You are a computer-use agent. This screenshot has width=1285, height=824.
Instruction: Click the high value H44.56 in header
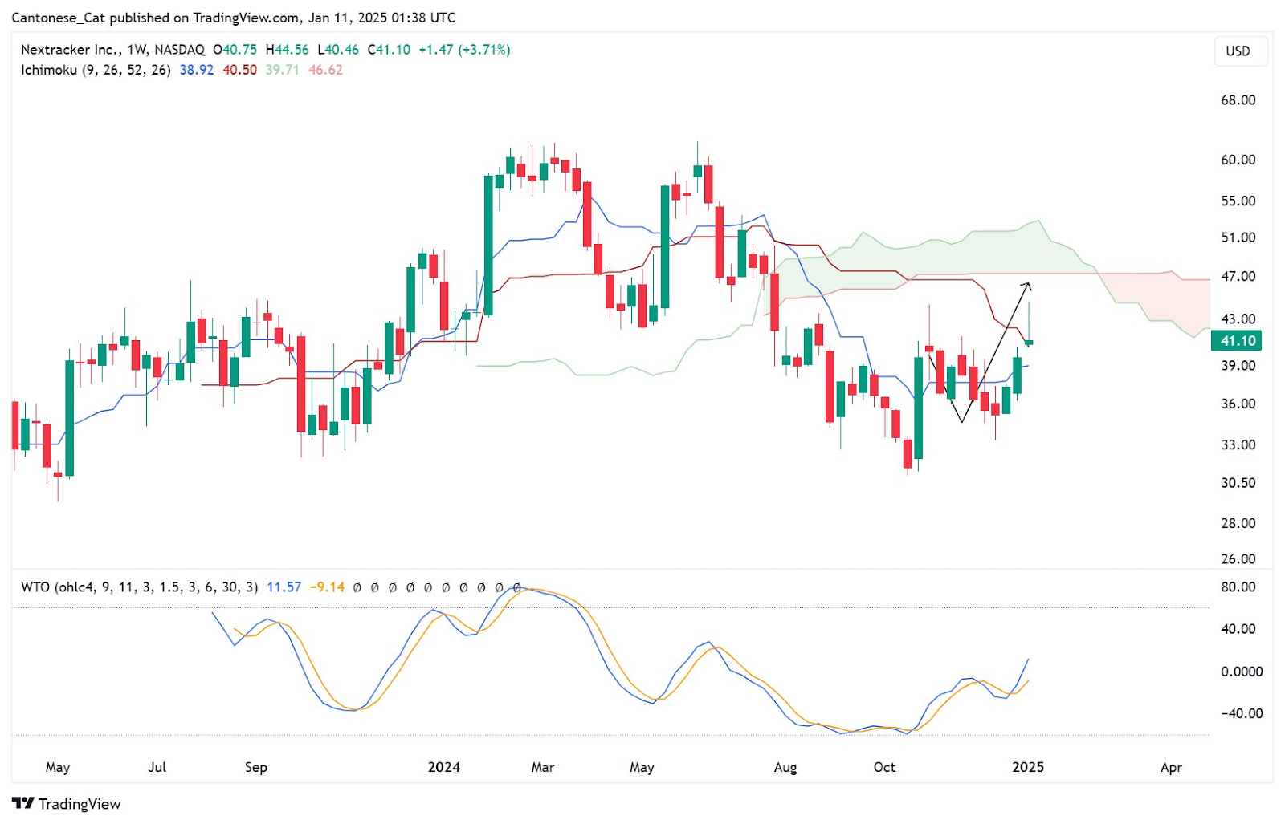coord(287,50)
